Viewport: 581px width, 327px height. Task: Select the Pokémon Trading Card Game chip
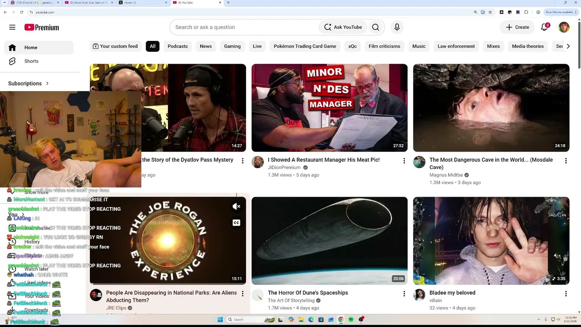305,46
